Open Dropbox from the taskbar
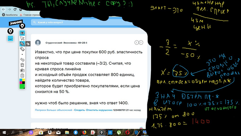241x136 pixels. click(x=49, y=133)
